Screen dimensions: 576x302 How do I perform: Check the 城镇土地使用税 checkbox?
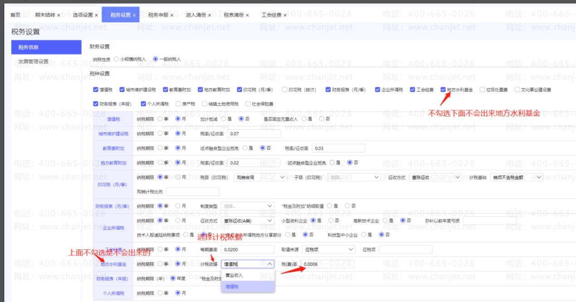click(205, 104)
